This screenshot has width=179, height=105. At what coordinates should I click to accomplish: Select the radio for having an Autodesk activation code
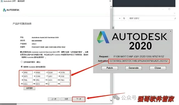point(22,67)
